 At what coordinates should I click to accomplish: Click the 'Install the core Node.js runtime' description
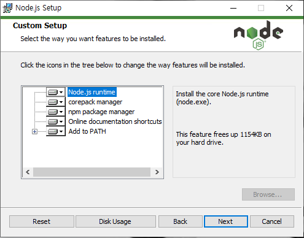pyautogui.click(x=222, y=98)
